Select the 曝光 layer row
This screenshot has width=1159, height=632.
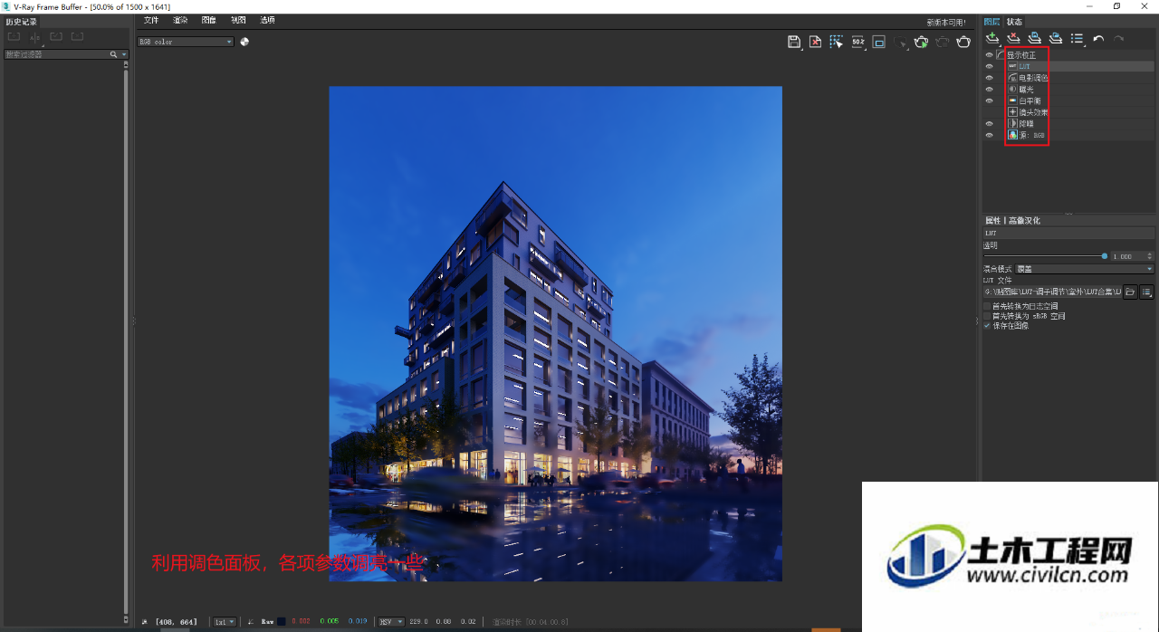(x=1069, y=89)
